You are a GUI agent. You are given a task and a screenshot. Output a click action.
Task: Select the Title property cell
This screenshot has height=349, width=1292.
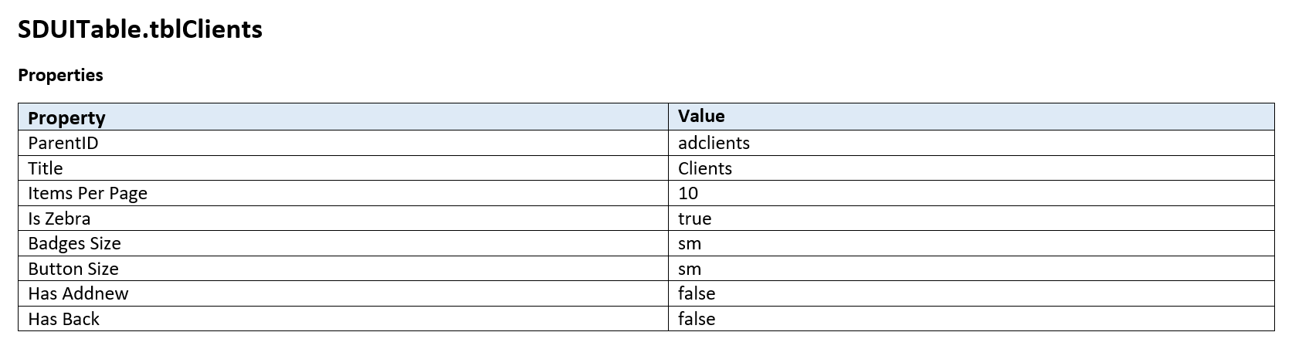tap(46, 168)
